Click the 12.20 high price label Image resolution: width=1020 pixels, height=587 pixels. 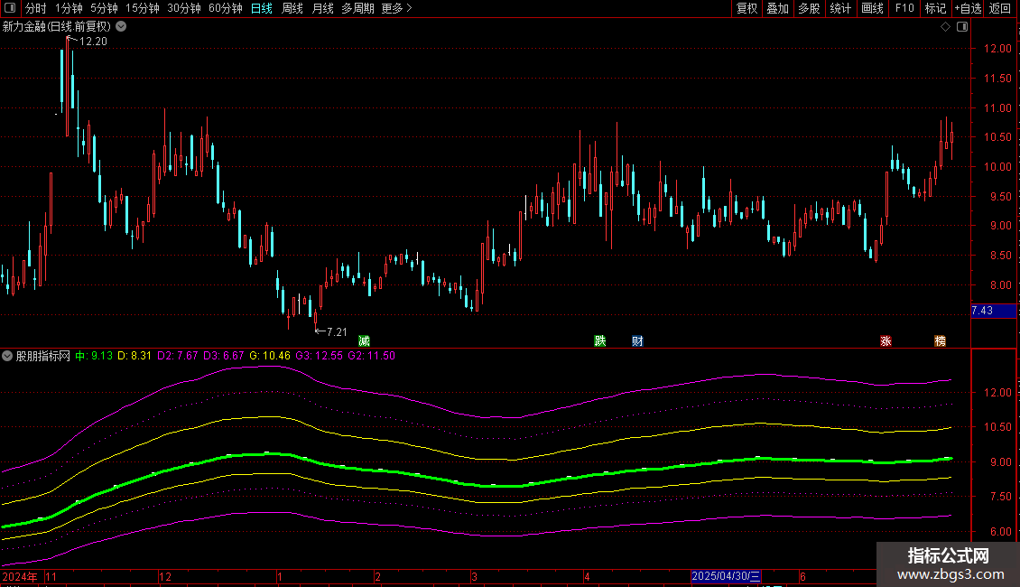click(93, 42)
